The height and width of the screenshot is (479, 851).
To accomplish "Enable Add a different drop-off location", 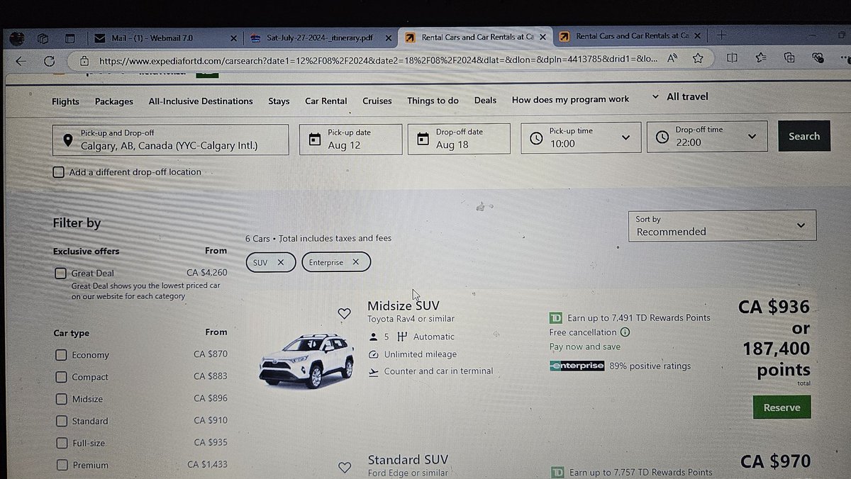I will 58,172.
